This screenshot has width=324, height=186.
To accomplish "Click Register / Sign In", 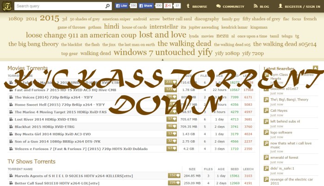I will [299, 6].
